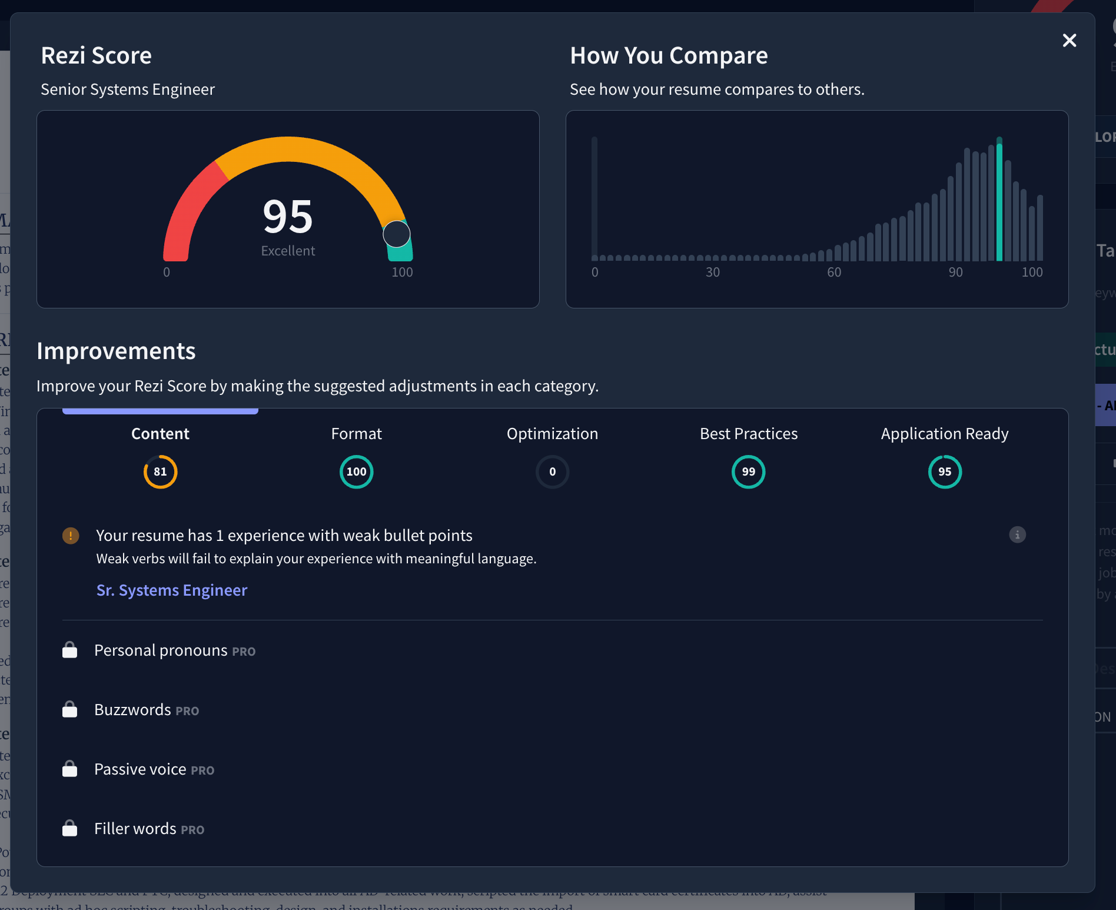Image resolution: width=1116 pixels, height=910 pixels.
Task: Open the Application Ready tab
Action: 944,434
